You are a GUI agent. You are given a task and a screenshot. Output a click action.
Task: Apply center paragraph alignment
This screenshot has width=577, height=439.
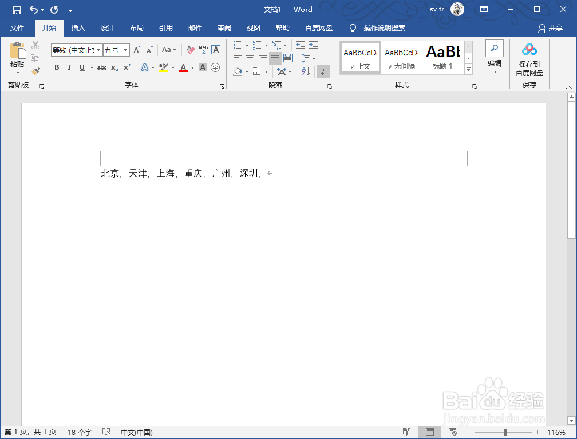pyautogui.click(x=250, y=58)
